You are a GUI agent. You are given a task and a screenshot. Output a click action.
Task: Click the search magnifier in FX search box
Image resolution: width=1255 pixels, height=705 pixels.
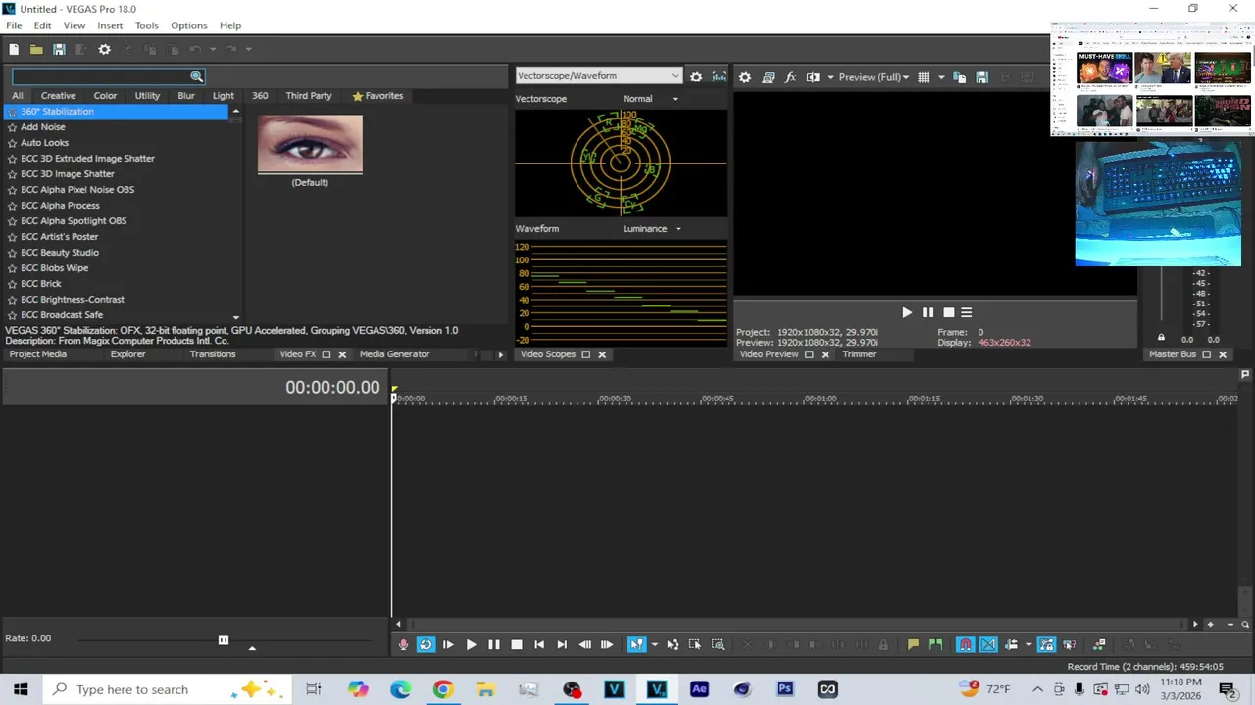(x=196, y=76)
